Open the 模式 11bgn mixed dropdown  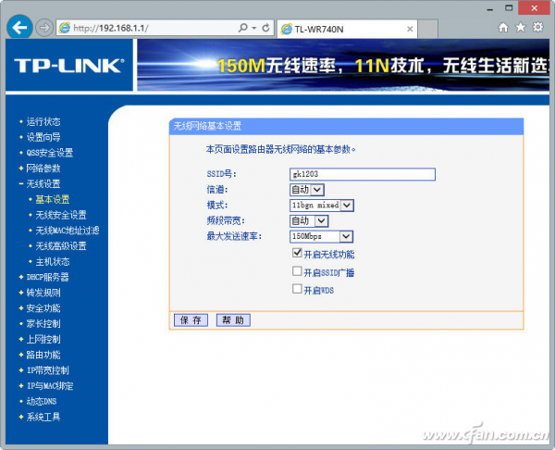point(322,206)
